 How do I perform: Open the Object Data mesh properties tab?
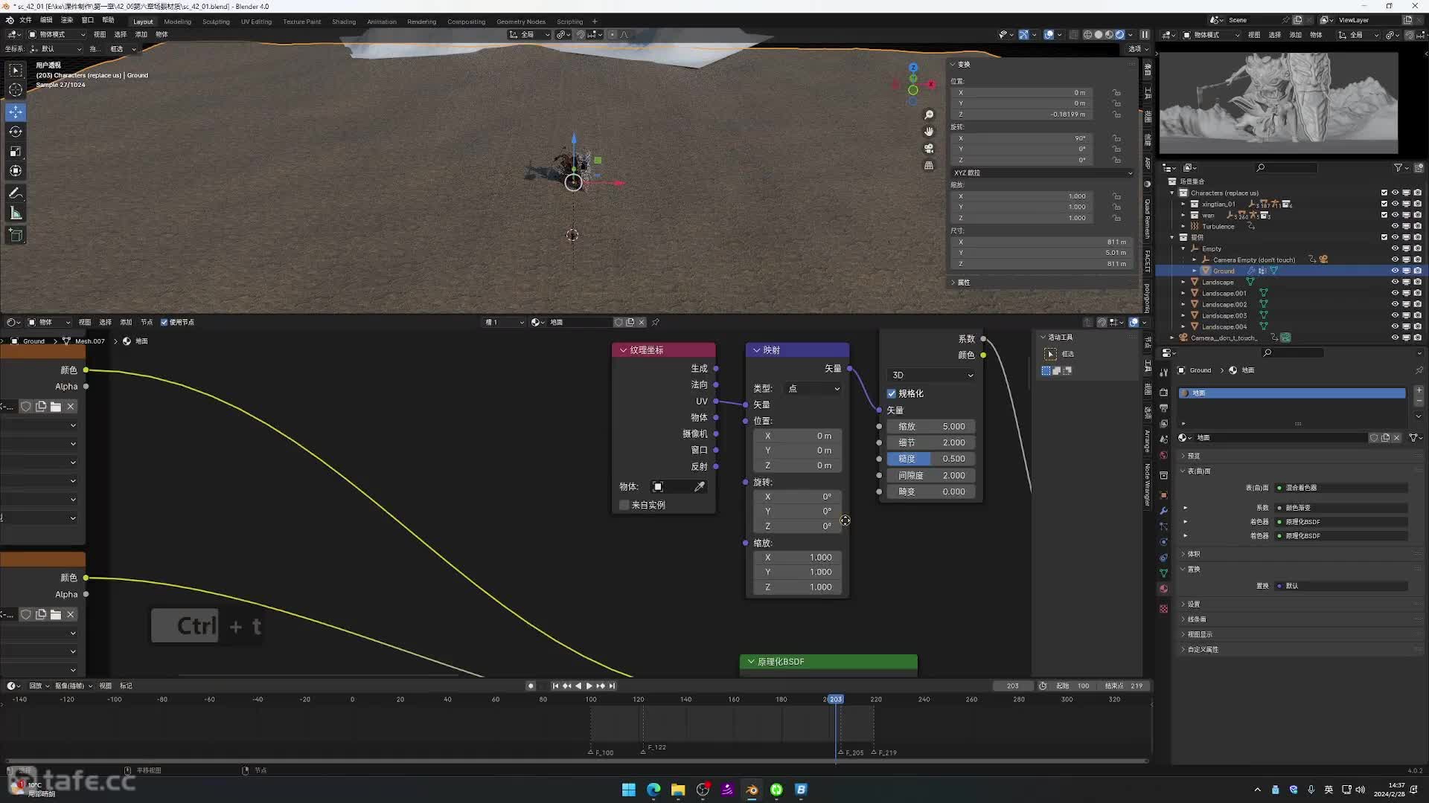tap(1164, 573)
